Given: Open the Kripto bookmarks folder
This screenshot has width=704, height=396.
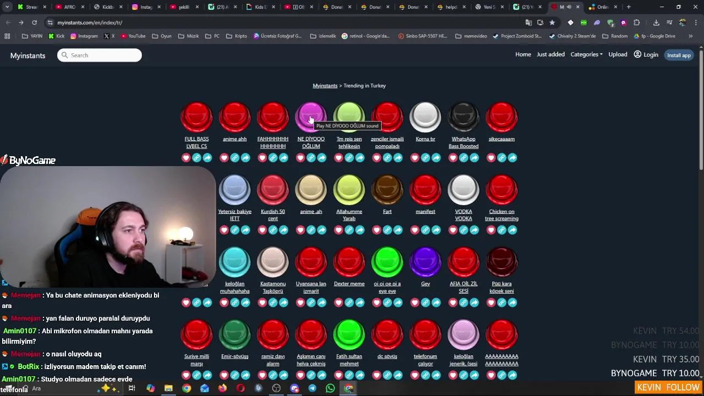Looking at the screenshot, I should 237,36.
